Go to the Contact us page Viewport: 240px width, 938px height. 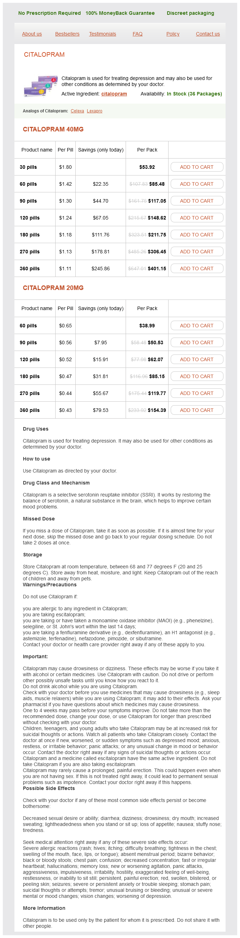pyautogui.click(x=208, y=34)
